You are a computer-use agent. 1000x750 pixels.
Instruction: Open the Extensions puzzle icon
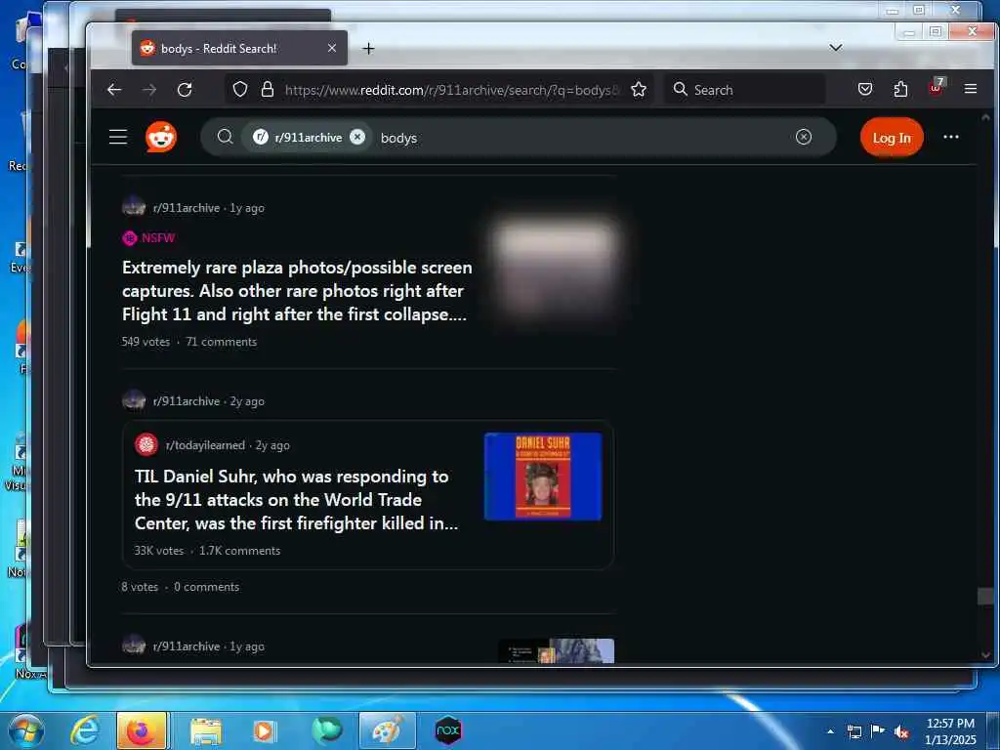900,89
